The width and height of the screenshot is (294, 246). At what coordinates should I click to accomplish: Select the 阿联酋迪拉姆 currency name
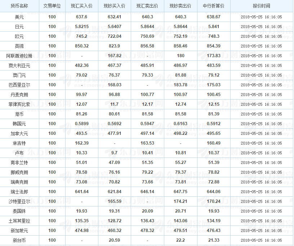coord(19,56)
